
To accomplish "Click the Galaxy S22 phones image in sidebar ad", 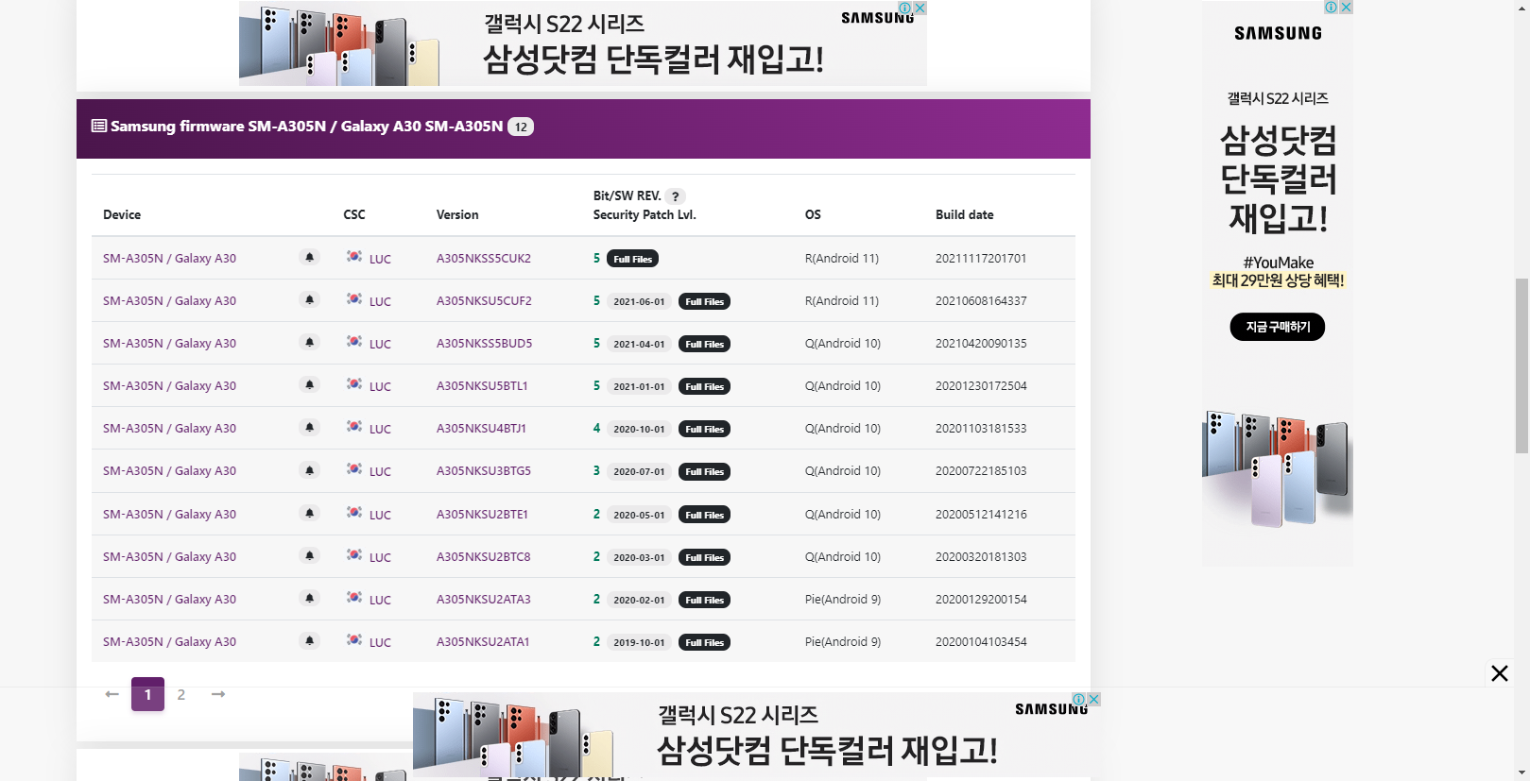I will click(x=1277, y=467).
